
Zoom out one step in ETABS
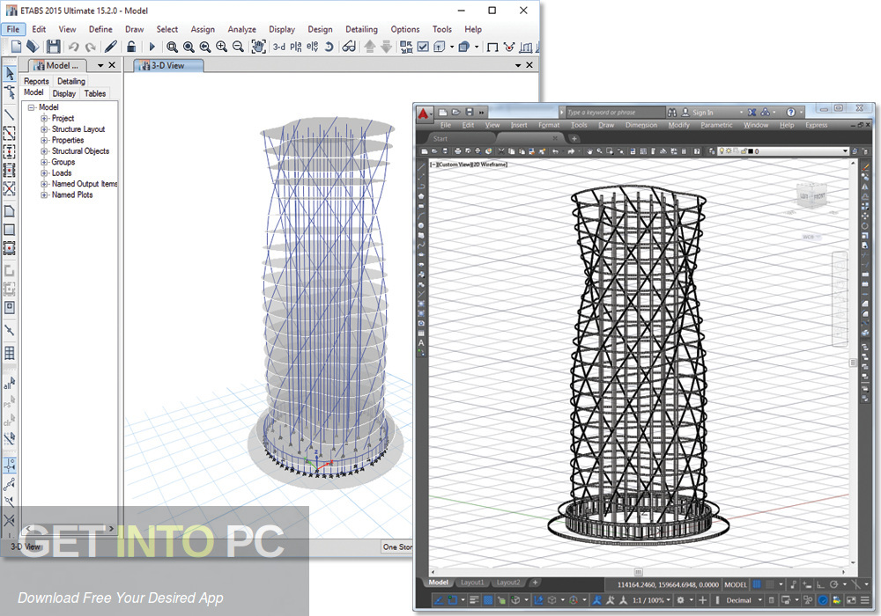click(x=238, y=48)
